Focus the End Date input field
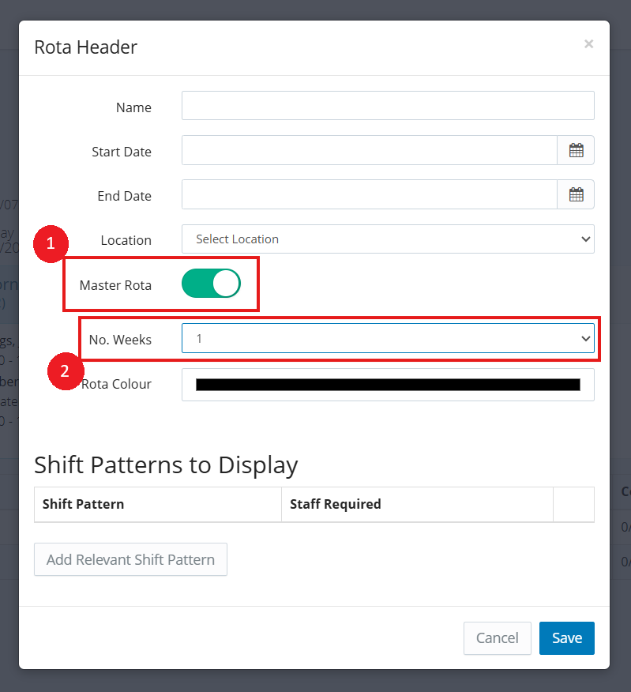Viewport: 631px width, 692px height. click(370, 194)
